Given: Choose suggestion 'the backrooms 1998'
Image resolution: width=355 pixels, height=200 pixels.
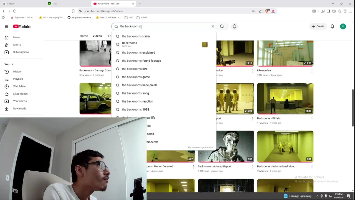Looking at the screenshot, I should 164,109.
